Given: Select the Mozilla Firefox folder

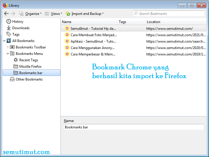Looking at the screenshot, I should click(30, 66).
